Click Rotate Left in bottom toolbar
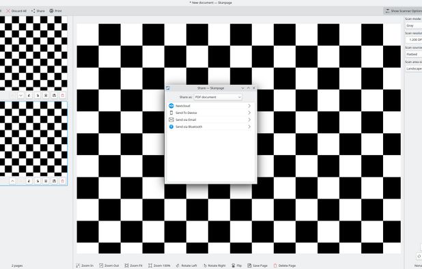The width and height of the screenshot is (422, 269). pyautogui.click(x=186, y=266)
